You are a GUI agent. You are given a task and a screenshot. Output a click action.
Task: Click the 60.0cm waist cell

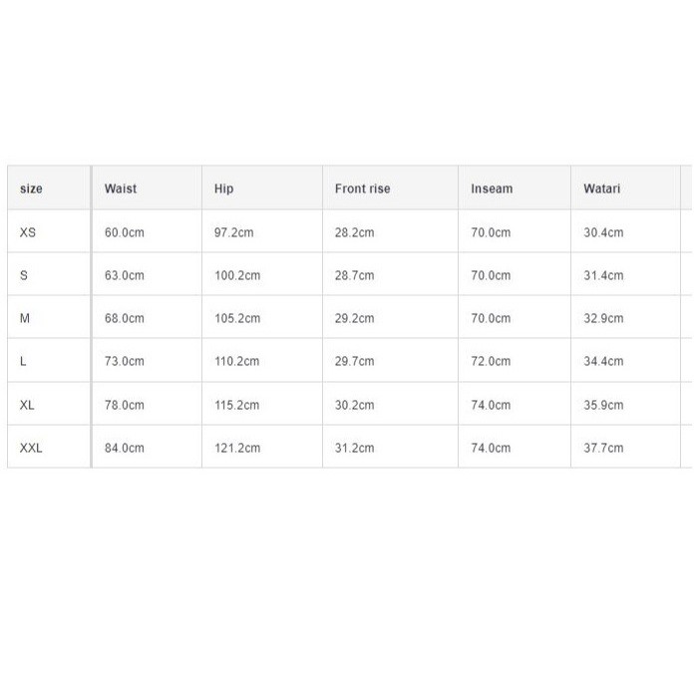pyautogui.click(x=125, y=232)
